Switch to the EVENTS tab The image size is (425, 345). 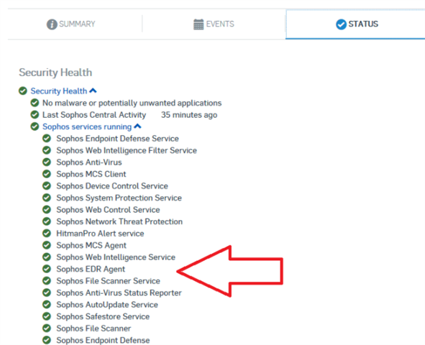pos(214,24)
